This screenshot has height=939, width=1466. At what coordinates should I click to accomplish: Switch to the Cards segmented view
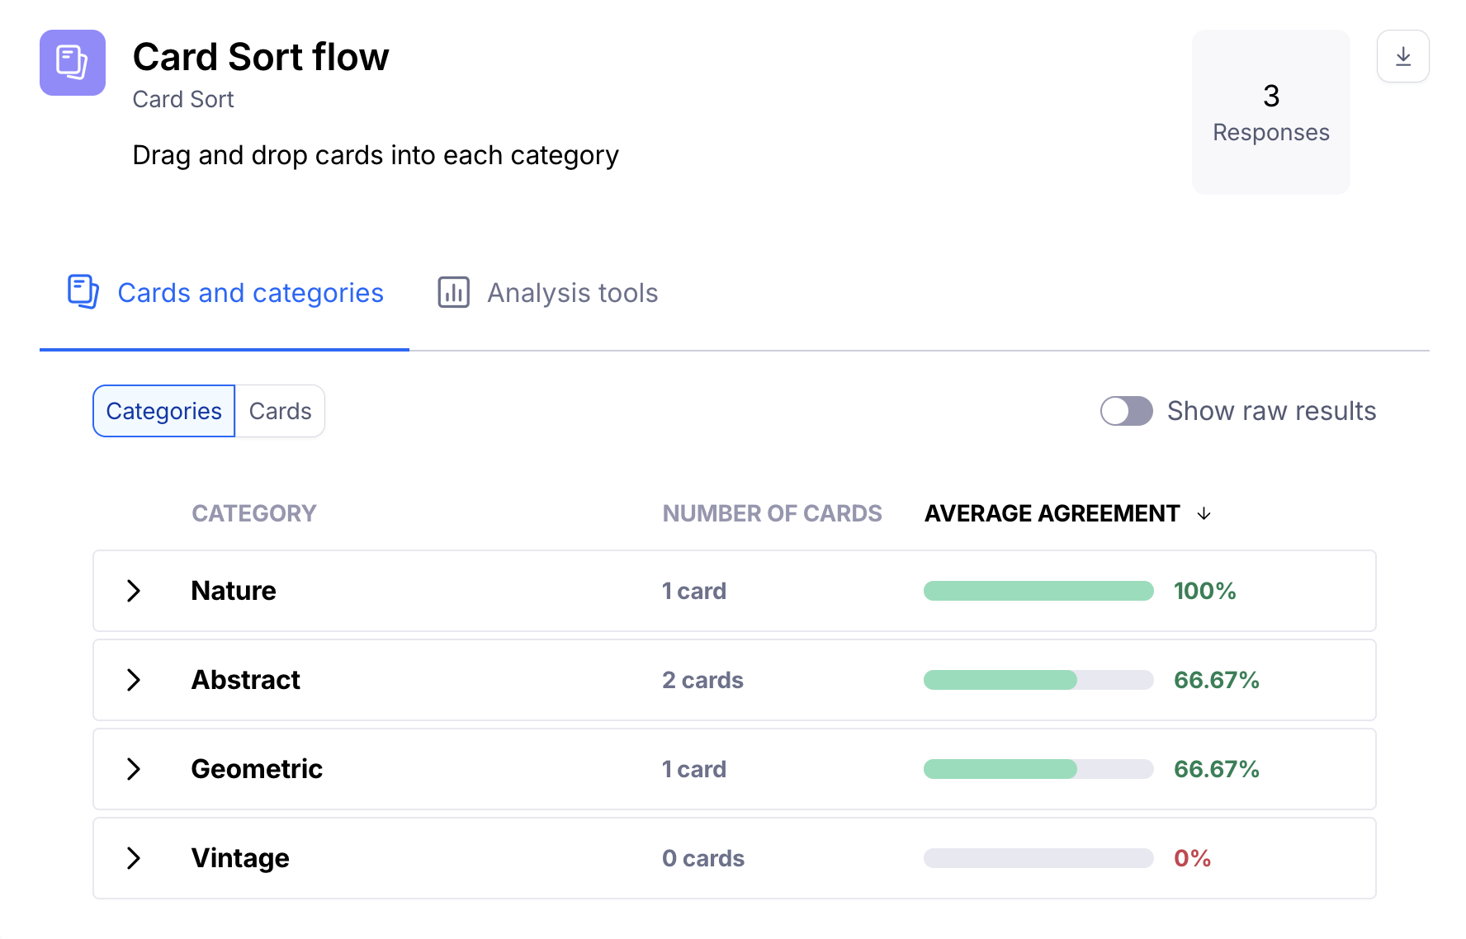(x=280, y=411)
